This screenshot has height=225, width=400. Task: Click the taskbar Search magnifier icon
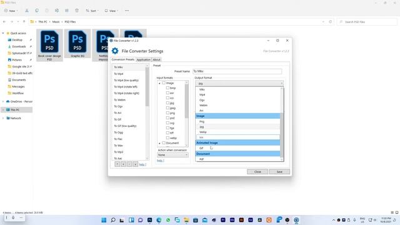click(113, 220)
